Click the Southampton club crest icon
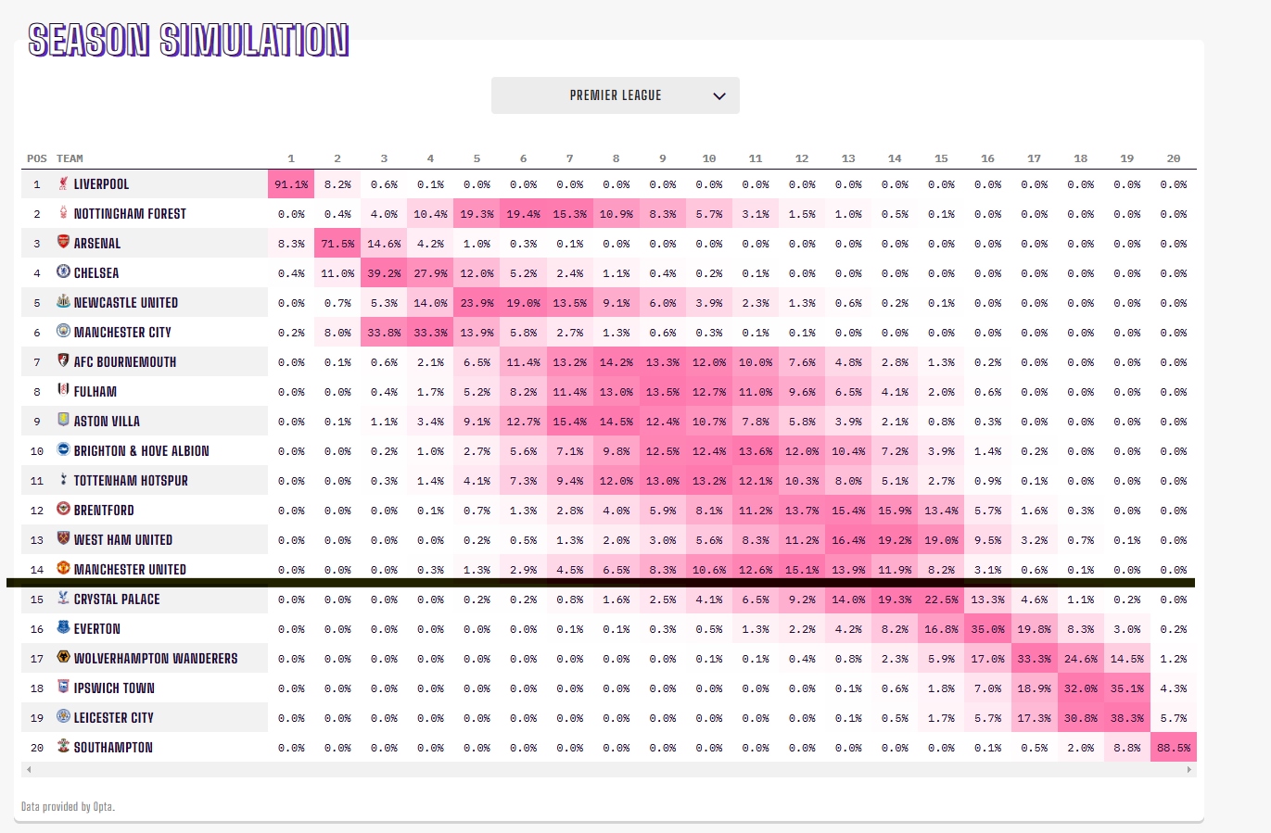The image size is (1271, 833). coord(63,748)
